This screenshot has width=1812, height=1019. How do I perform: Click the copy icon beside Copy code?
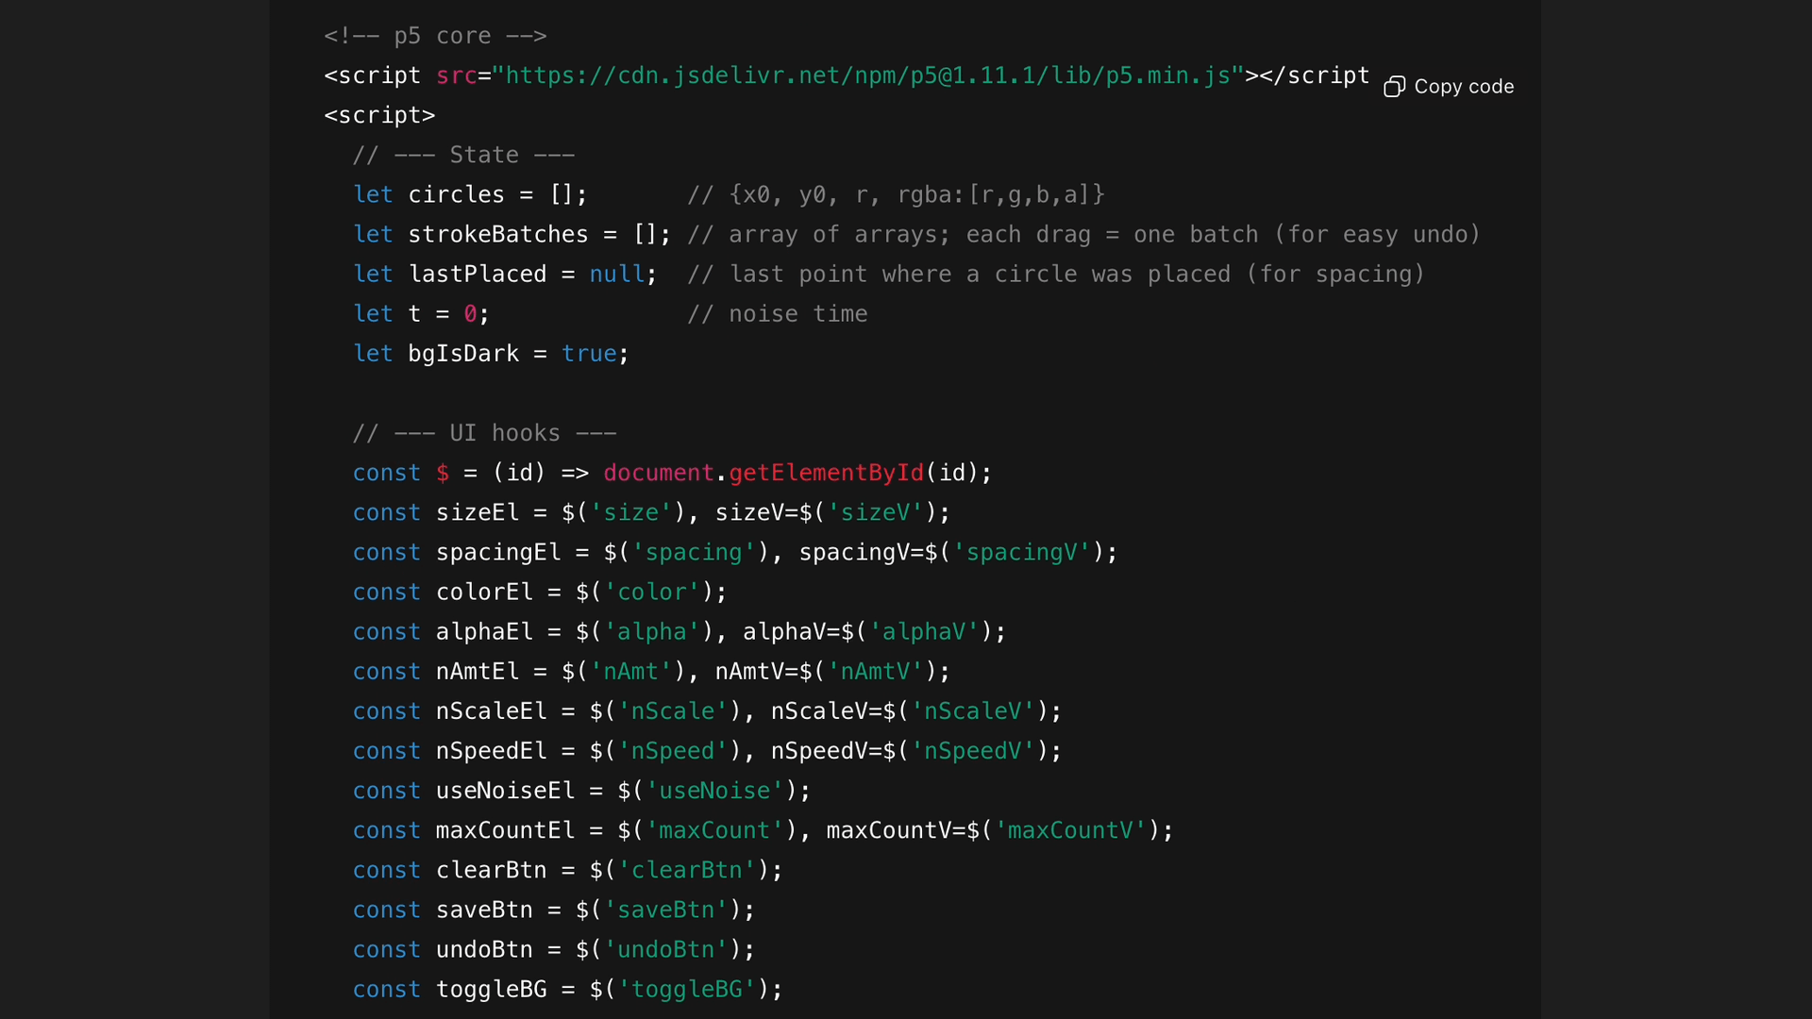(1394, 87)
